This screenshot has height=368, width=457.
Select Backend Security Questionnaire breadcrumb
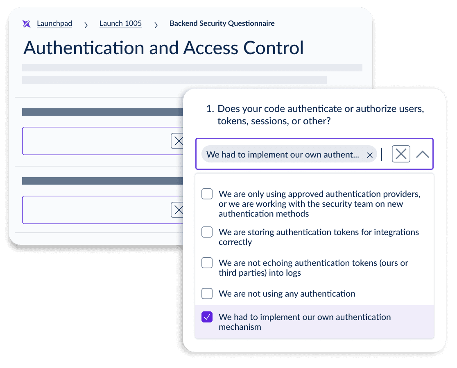pyautogui.click(x=222, y=24)
